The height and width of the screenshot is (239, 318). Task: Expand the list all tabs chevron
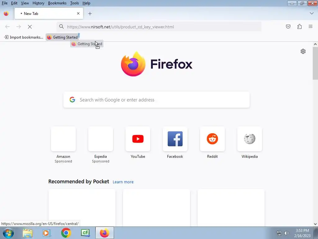pos(311,13)
